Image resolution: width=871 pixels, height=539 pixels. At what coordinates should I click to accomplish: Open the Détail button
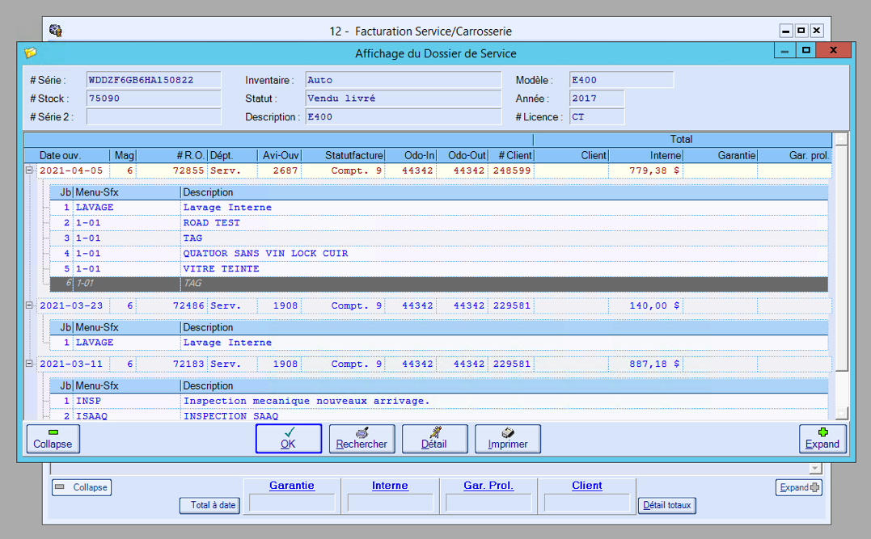click(434, 439)
